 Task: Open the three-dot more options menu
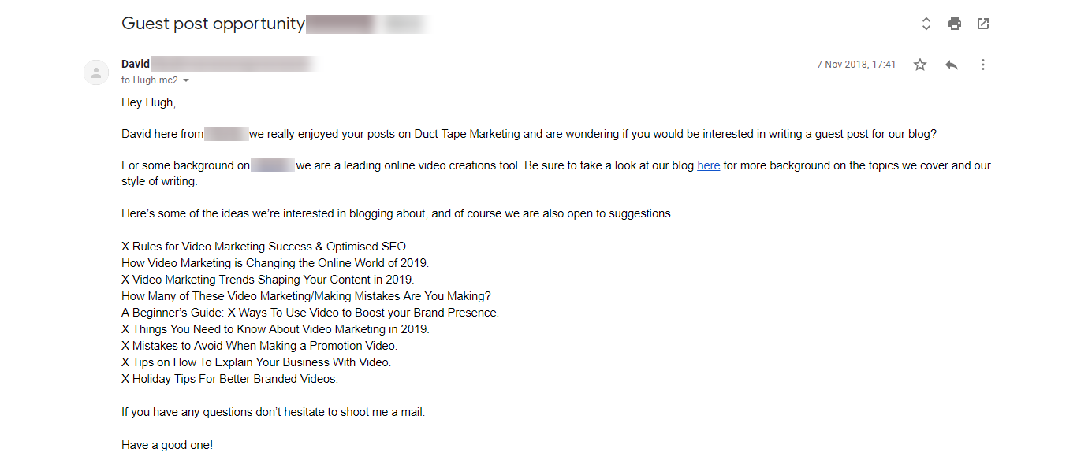pyautogui.click(x=983, y=65)
